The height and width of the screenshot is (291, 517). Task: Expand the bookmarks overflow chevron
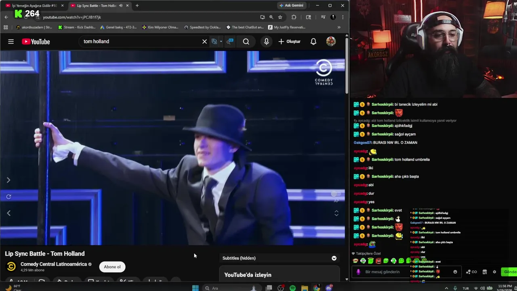(339, 27)
